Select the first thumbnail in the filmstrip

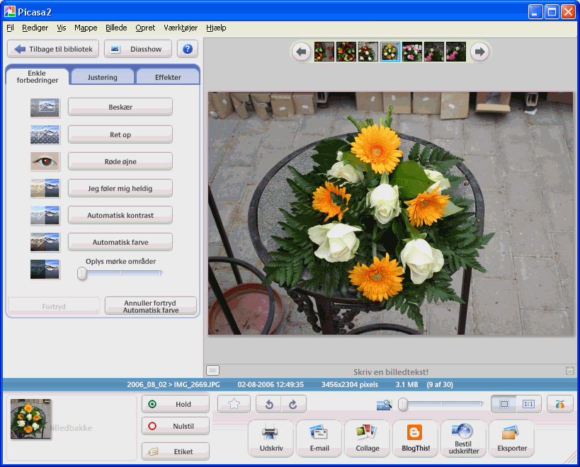click(x=324, y=52)
